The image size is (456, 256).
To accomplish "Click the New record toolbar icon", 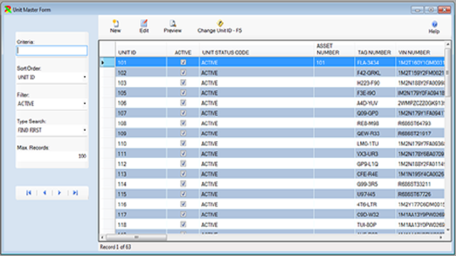I will (115, 24).
